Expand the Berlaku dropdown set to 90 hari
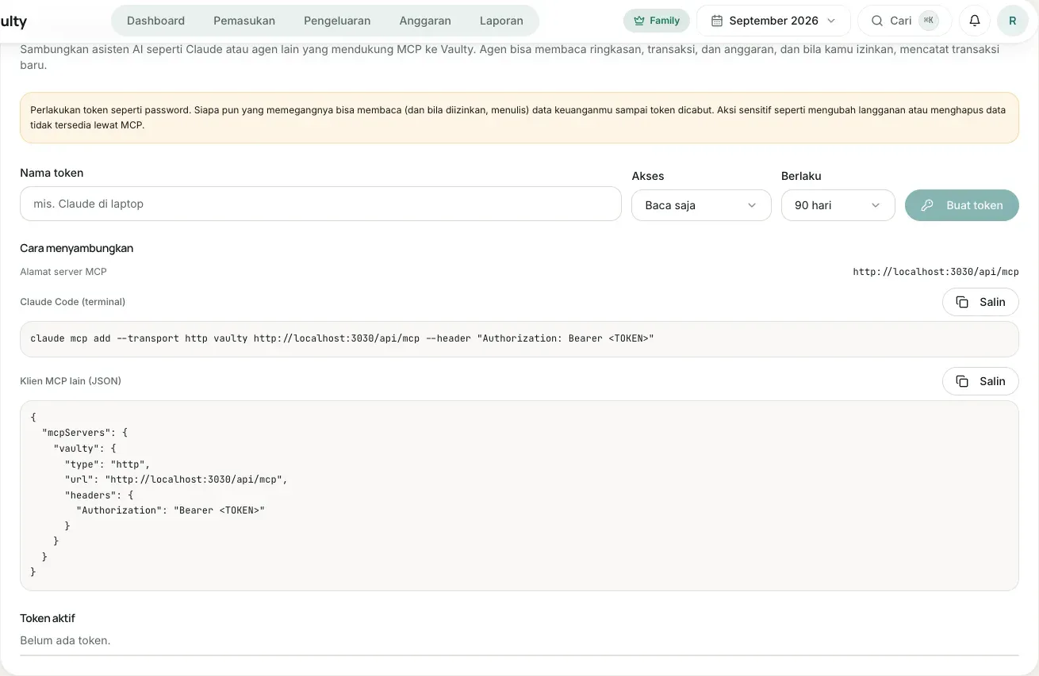 [838, 205]
